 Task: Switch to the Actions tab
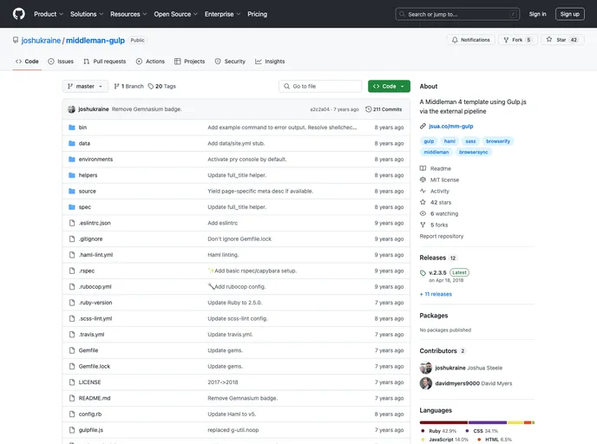(x=150, y=62)
